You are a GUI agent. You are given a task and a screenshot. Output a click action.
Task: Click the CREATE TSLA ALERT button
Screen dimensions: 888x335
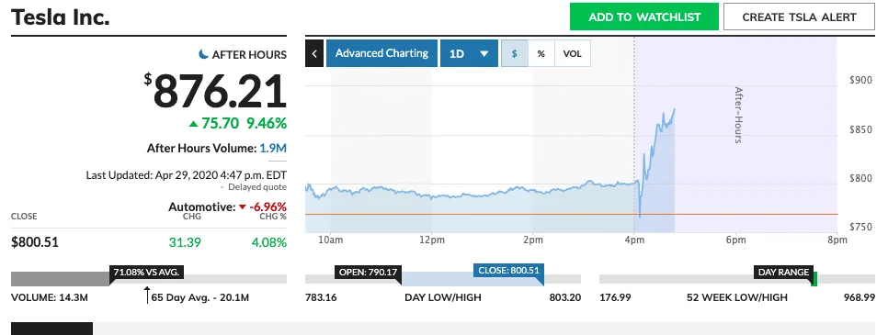[x=799, y=17]
